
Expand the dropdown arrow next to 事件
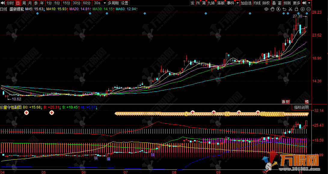[x=238, y=3]
